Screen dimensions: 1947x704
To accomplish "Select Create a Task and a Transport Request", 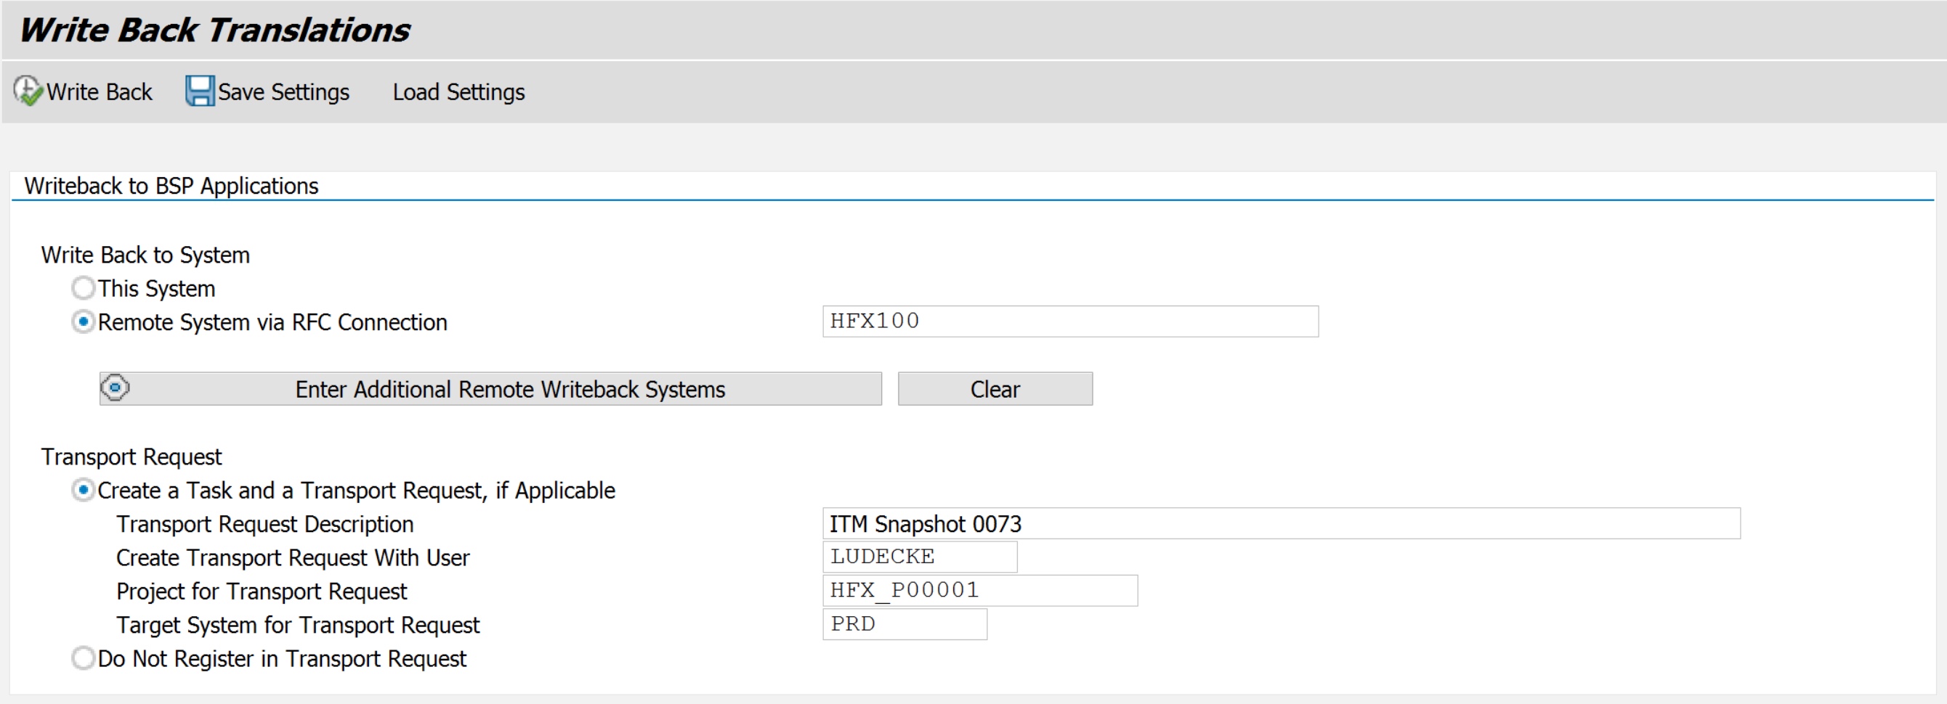I will point(82,489).
